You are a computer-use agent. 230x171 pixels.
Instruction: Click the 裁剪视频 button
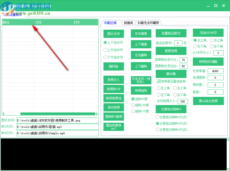[171, 51]
